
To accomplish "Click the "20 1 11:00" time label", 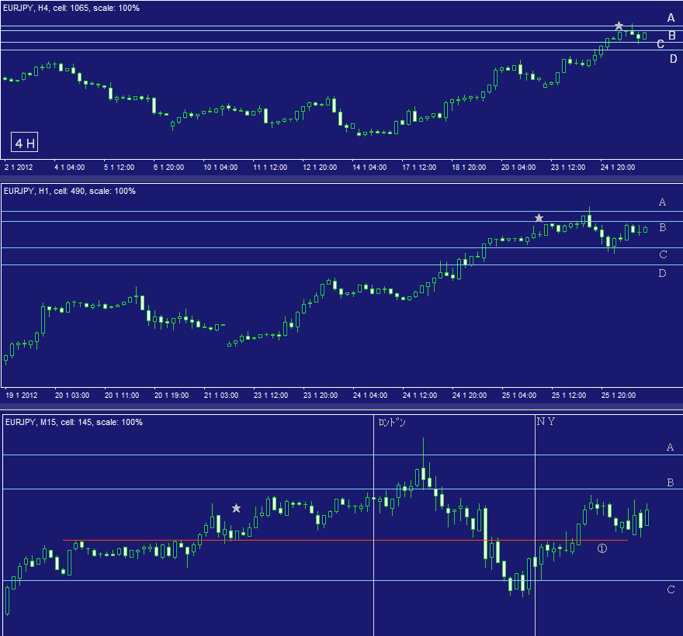I will (x=122, y=396).
